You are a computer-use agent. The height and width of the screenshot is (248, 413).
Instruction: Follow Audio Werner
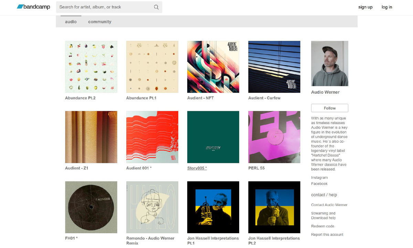coord(330,108)
